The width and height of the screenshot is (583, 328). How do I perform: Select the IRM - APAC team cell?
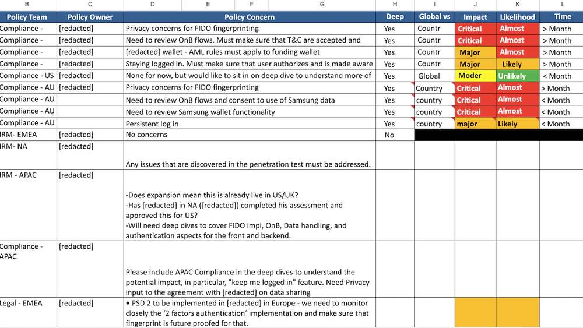[28, 205]
